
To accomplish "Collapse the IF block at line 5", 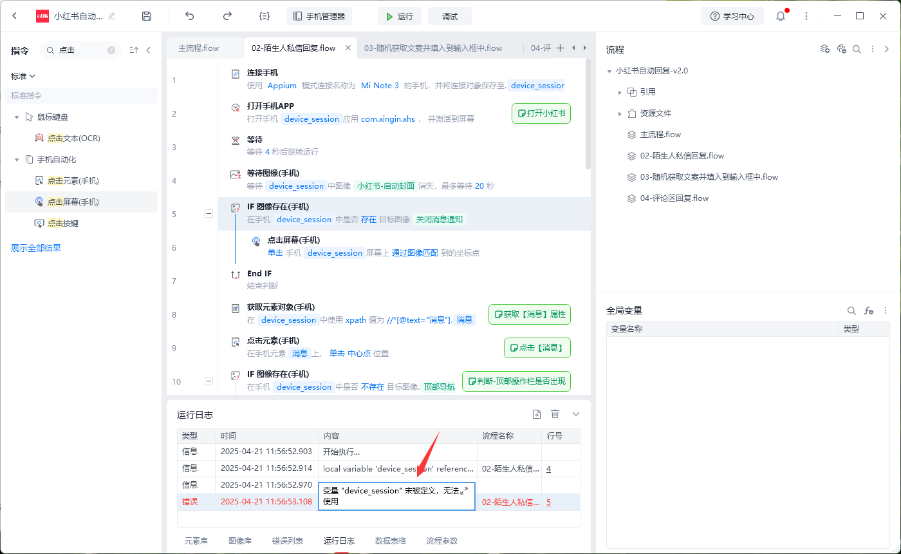I will click(x=209, y=214).
